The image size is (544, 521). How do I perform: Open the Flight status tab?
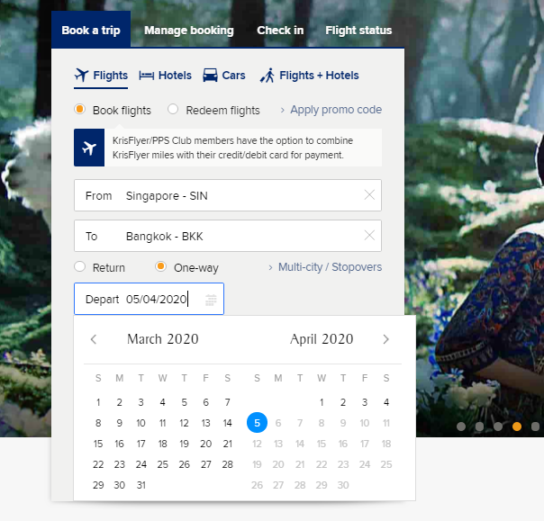[358, 31]
